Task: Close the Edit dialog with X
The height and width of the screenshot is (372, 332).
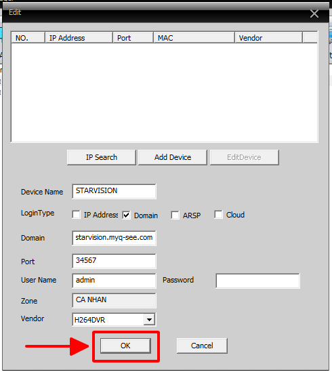Action: click(314, 14)
